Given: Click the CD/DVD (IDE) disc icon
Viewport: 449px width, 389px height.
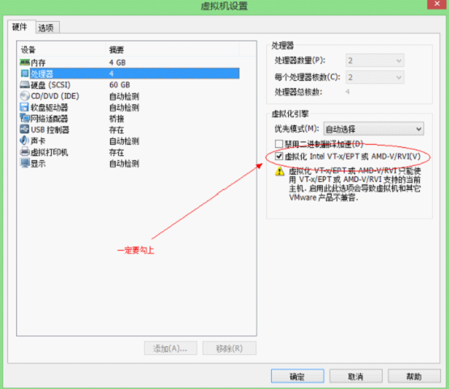Looking at the screenshot, I should click(x=25, y=96).
